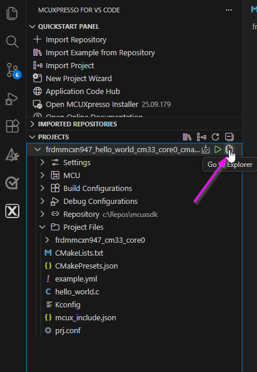Open Source Control with 6 changes badge

click(x=12, y=70)
